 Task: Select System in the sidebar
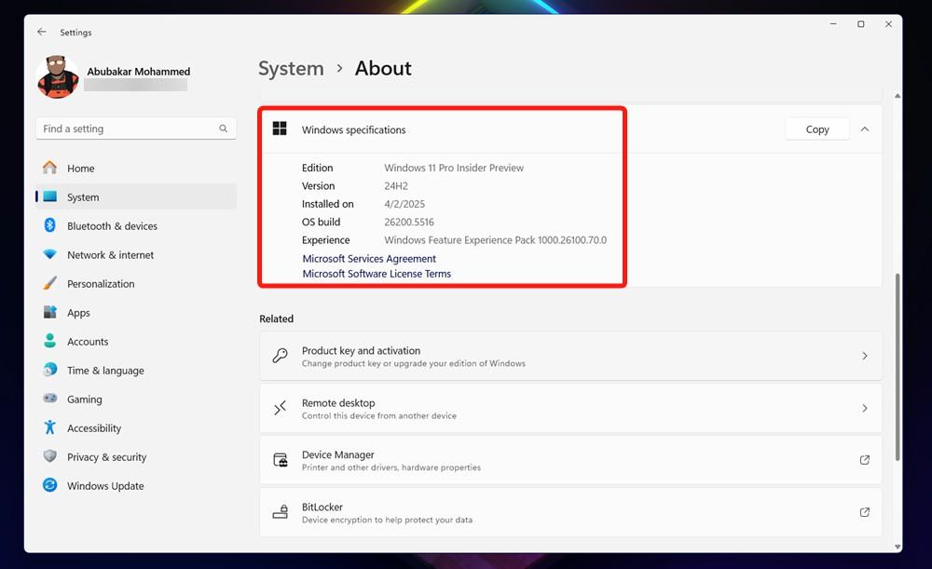pos(136,197)
